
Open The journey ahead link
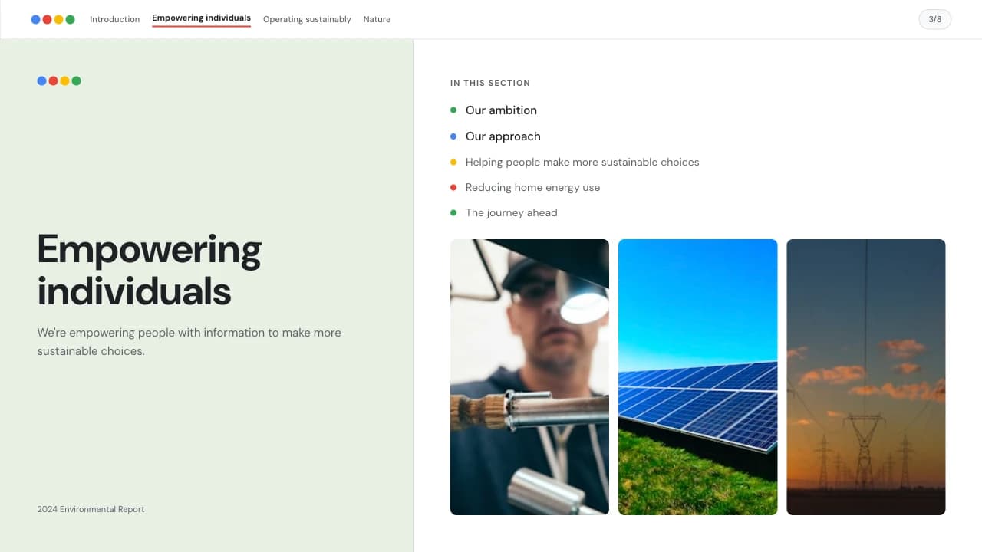click(511, 212)
